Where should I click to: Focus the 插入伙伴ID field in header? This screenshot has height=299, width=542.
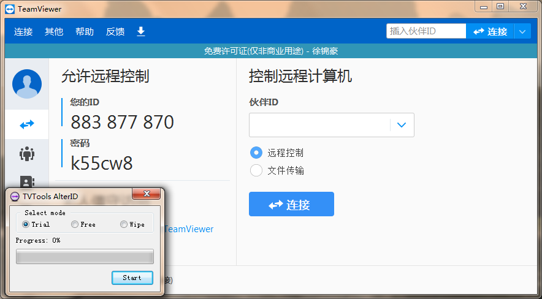tap(426, 31)
